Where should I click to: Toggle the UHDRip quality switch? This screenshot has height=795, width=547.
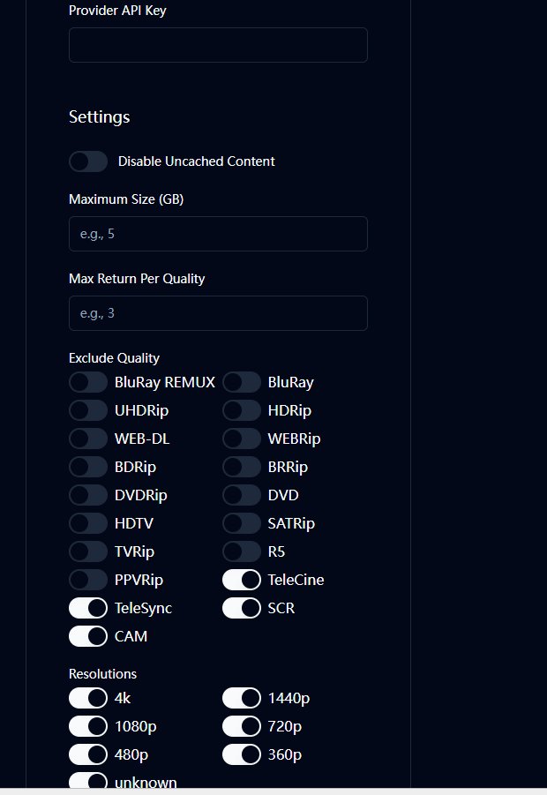click(x=87, y=410)
